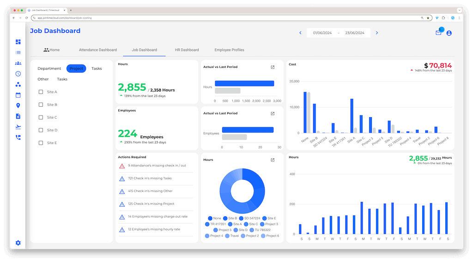Open the document report sidebar icon
Viewport: 473px width, 262px height.
tap(18, 116)
